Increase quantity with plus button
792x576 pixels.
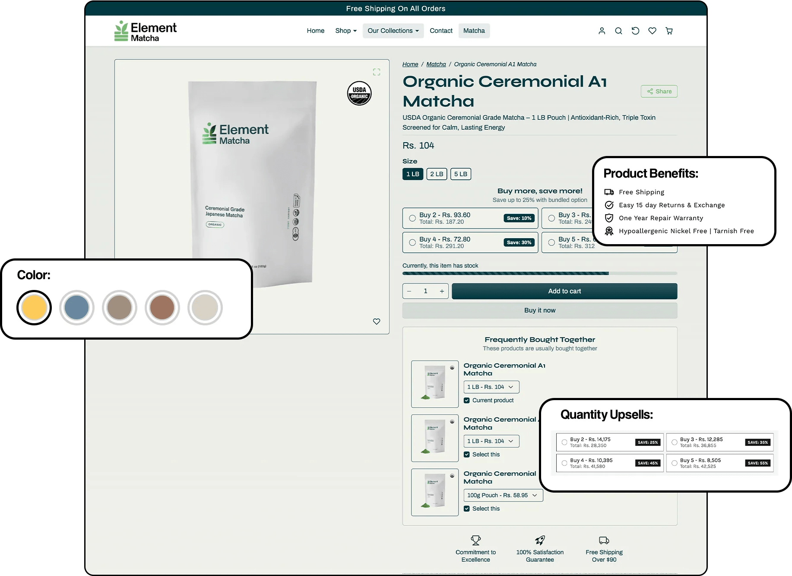(442, 291)
